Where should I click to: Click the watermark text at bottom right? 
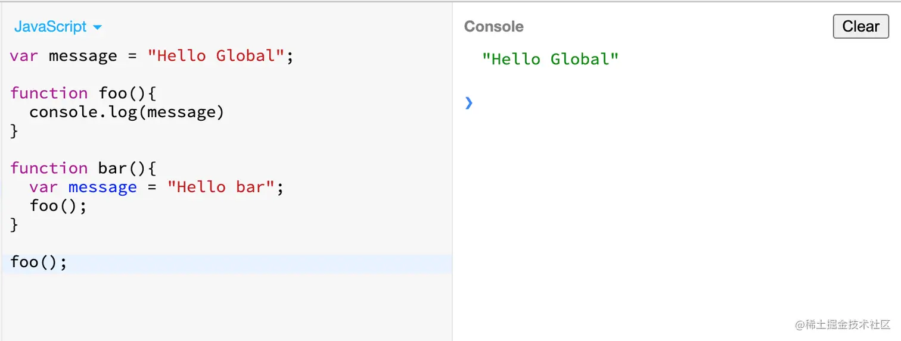point(842,324)
